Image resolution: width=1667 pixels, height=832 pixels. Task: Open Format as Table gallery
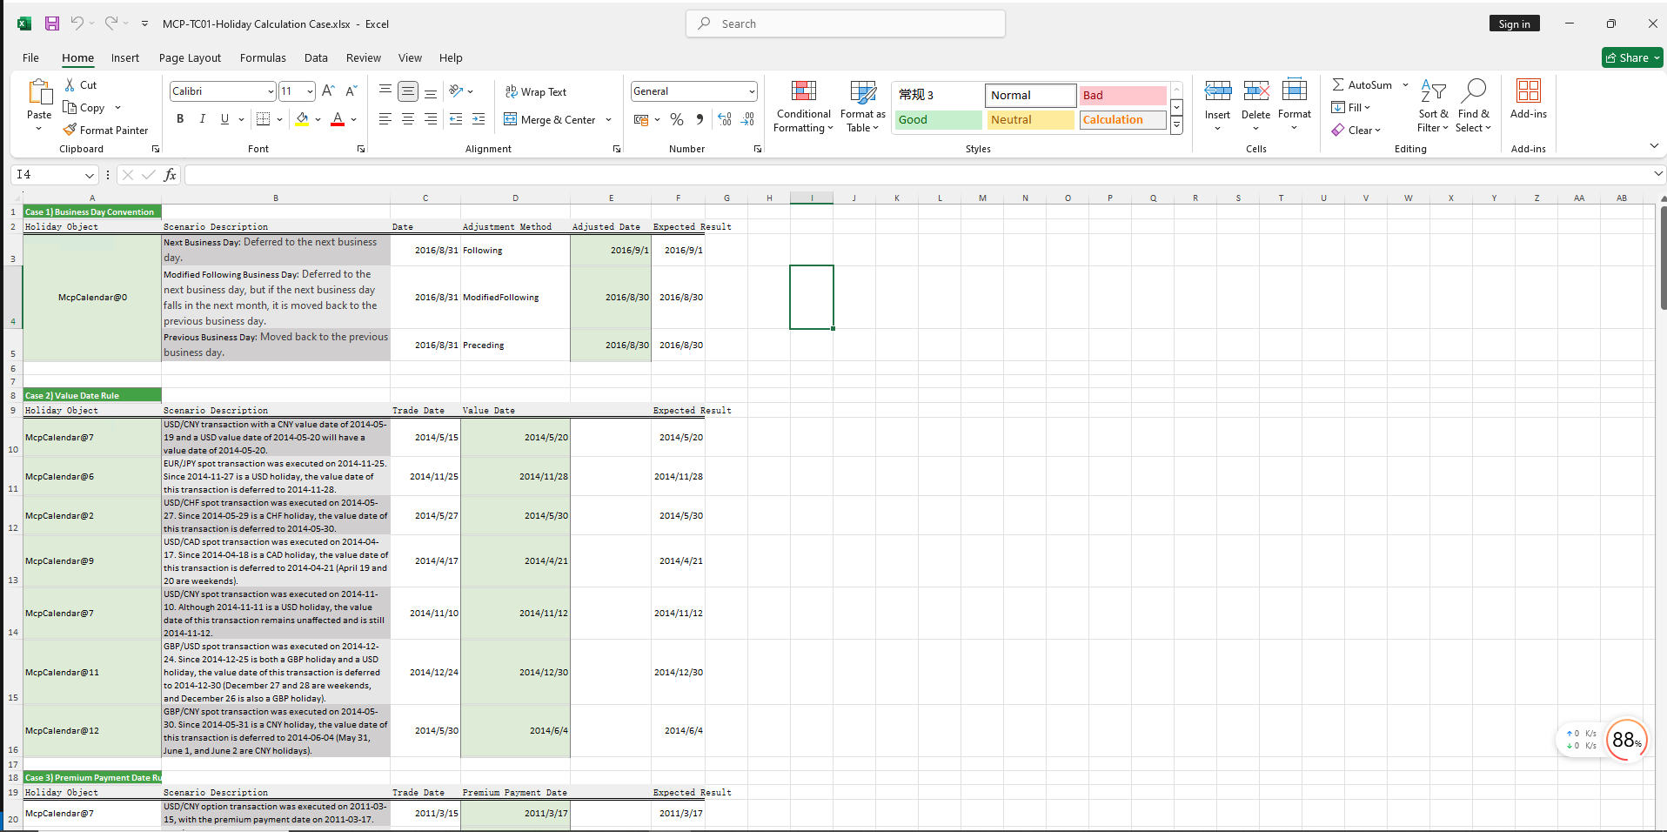click(862, 106)
